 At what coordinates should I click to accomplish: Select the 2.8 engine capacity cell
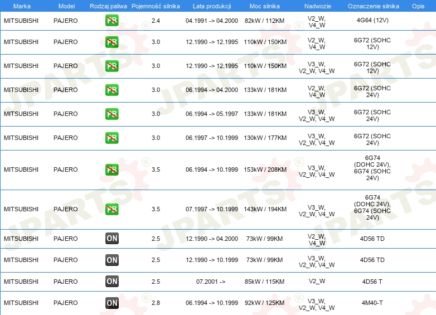click(156, 303)
